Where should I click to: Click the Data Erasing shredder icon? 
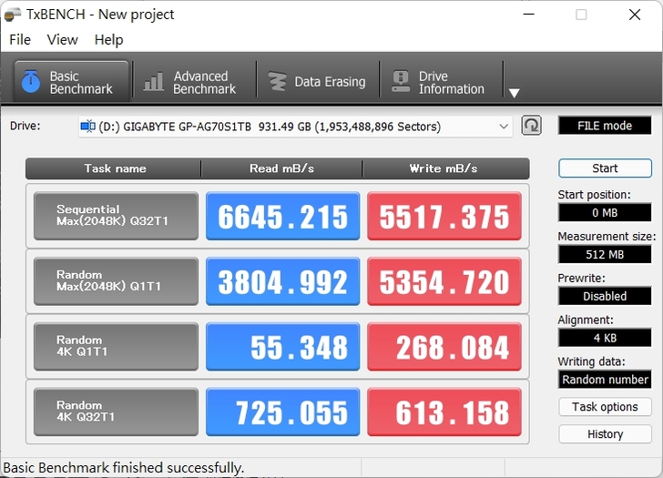[277, 82]
